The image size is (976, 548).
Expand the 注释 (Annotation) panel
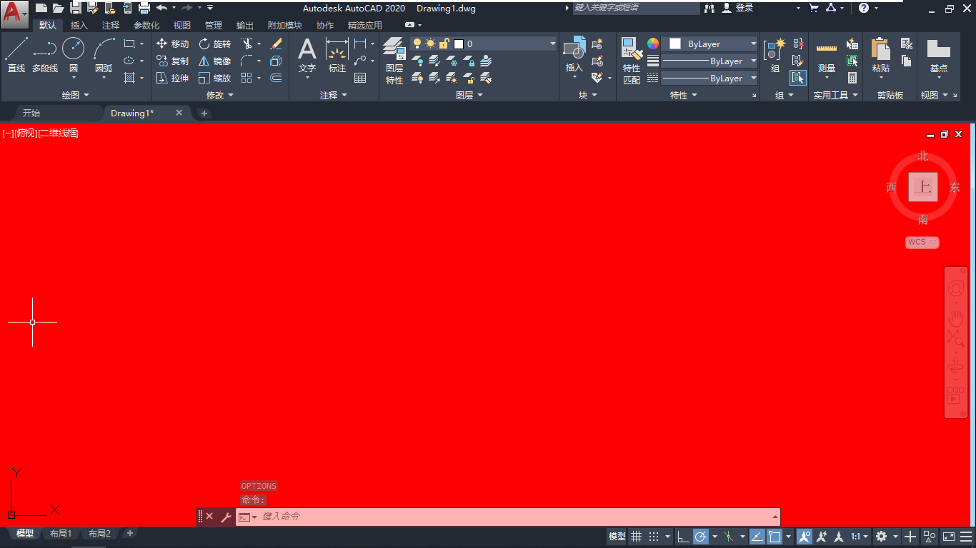click(334, 95)
